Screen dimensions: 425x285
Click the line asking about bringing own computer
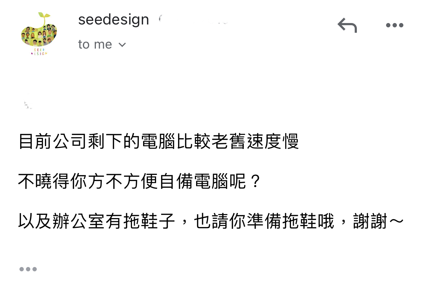139,182
